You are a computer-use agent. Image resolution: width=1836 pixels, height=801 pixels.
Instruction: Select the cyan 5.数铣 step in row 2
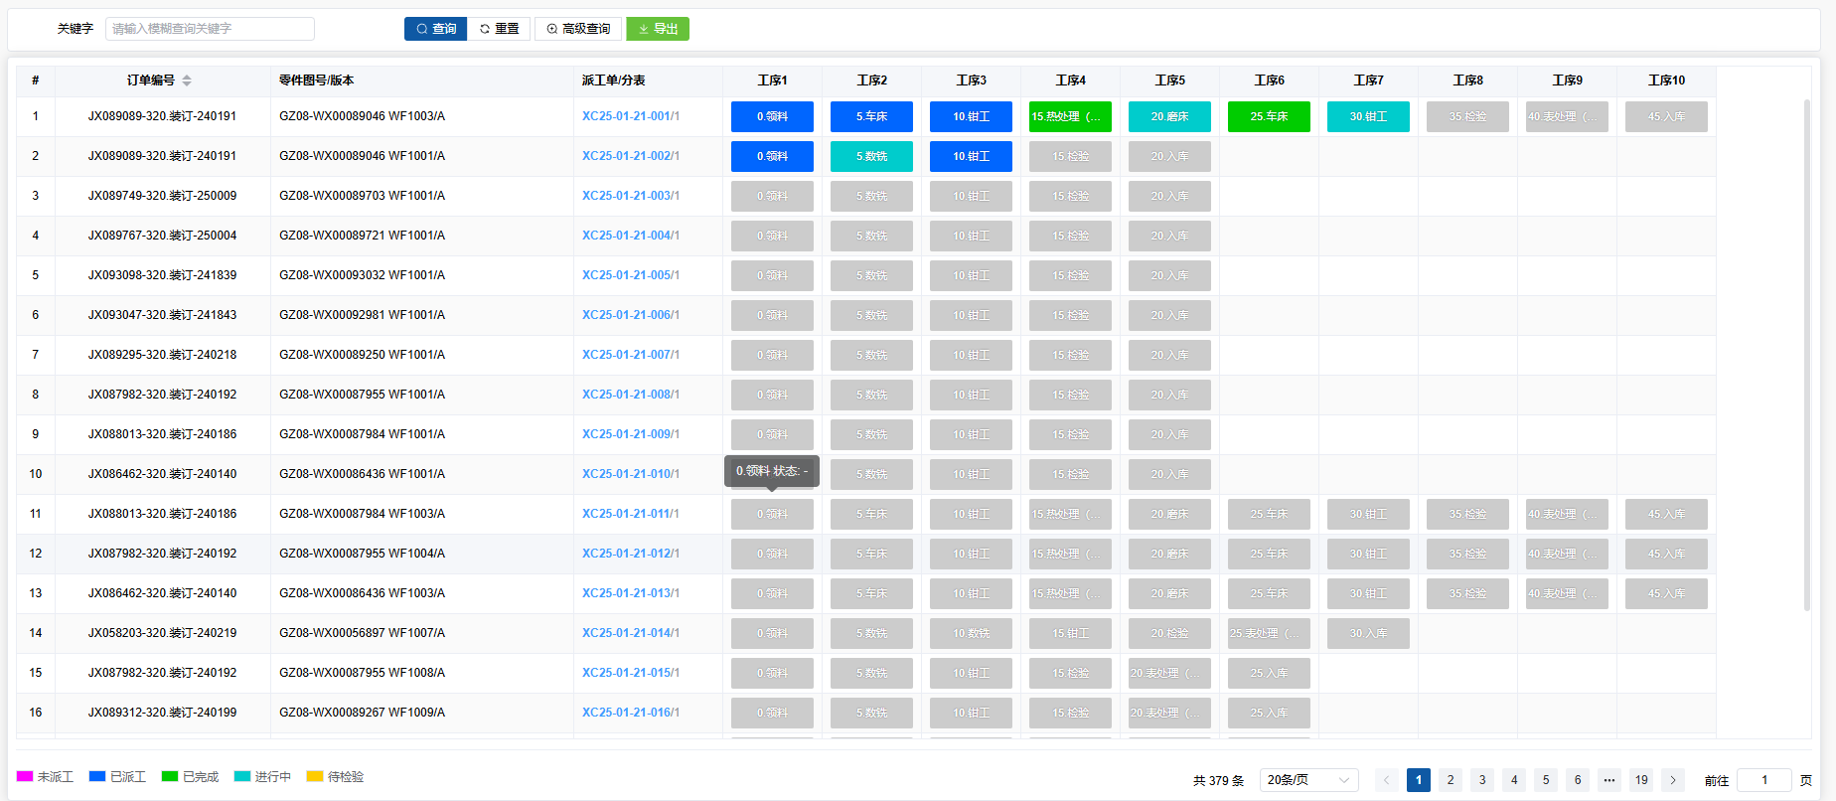(x=871, y=156)
